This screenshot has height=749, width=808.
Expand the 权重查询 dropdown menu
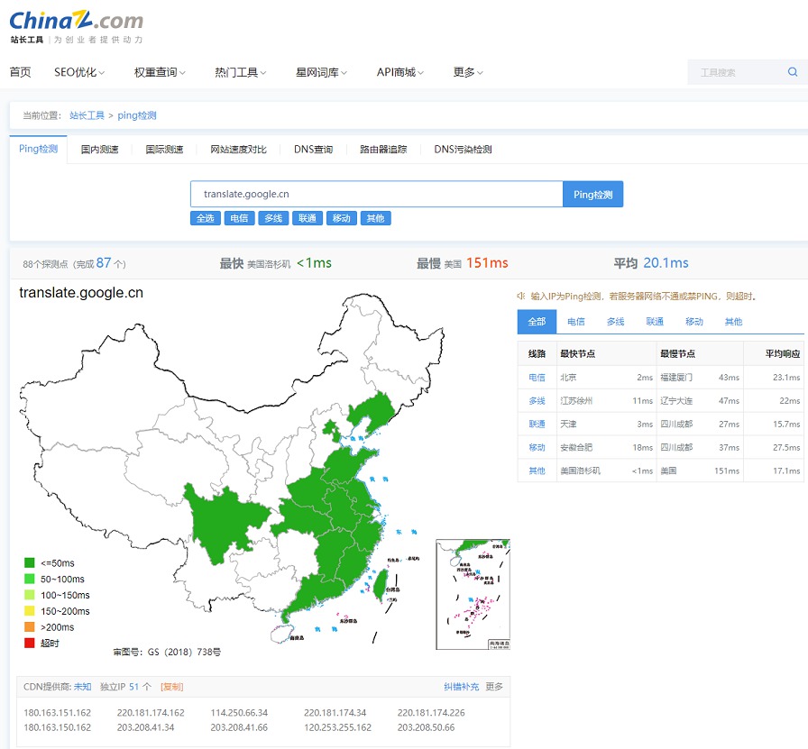point(160,72)
